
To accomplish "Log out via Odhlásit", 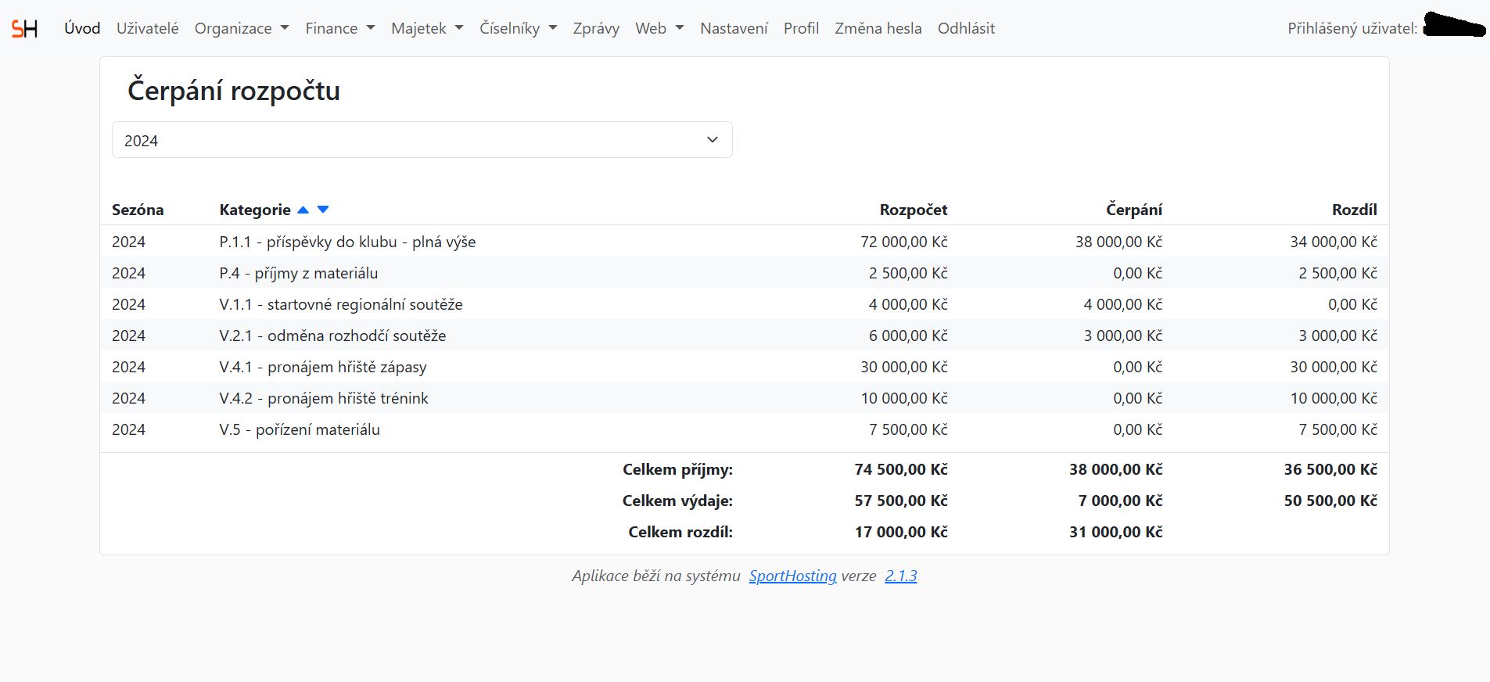I will coord(966,28).
